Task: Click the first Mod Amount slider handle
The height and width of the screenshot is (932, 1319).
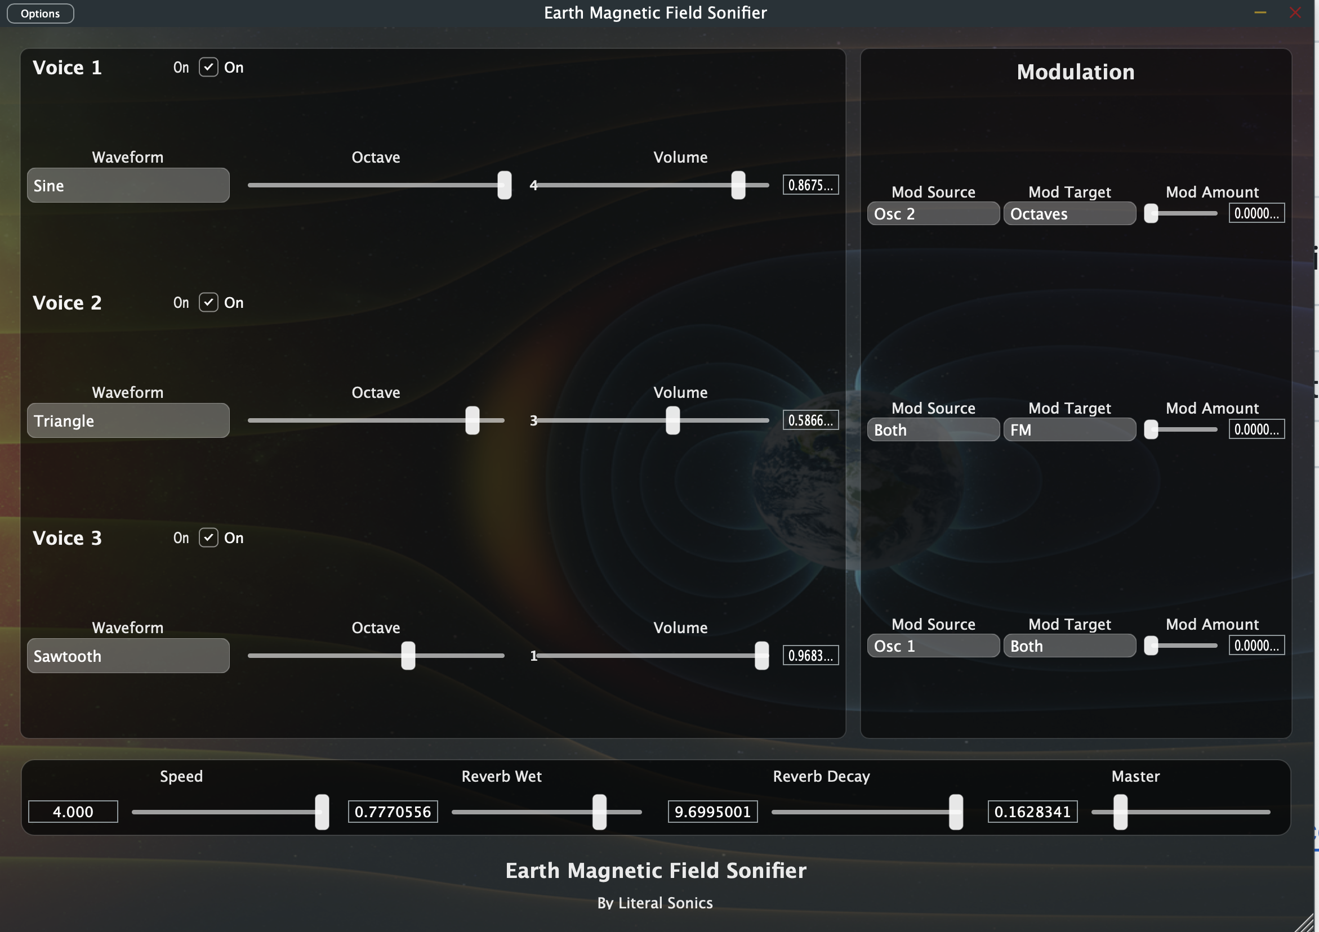Action: point(1151,213)
